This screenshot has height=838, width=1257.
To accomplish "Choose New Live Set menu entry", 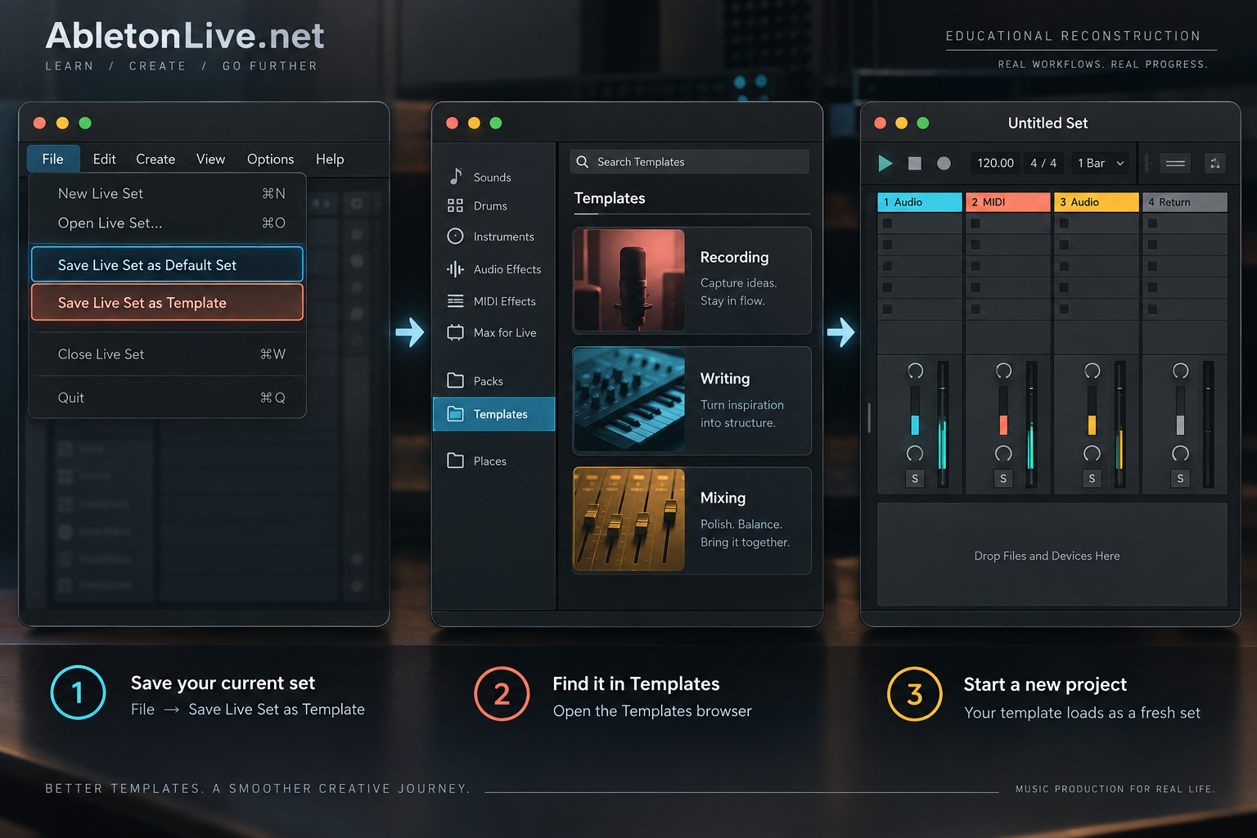I will 168,193.
